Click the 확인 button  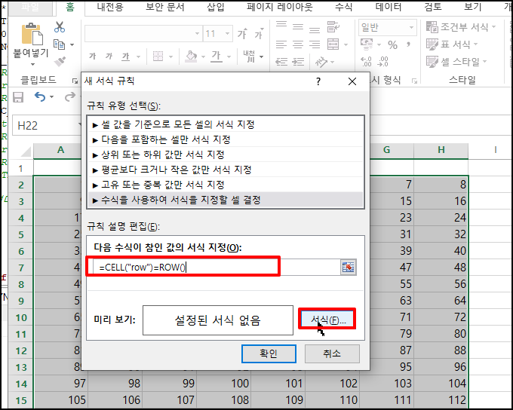(x=269, y=353)
